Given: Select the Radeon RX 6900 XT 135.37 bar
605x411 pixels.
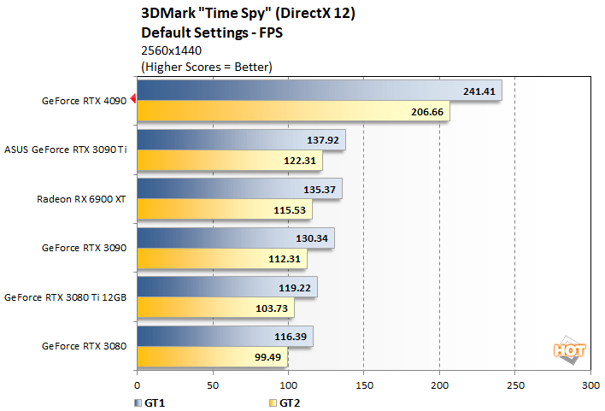Looking at the screenshot, I should pyautogui.click(x=239, y=189).
